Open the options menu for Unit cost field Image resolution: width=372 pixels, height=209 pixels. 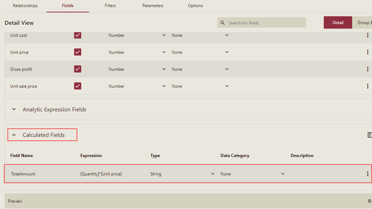click(x=367, y=35)
